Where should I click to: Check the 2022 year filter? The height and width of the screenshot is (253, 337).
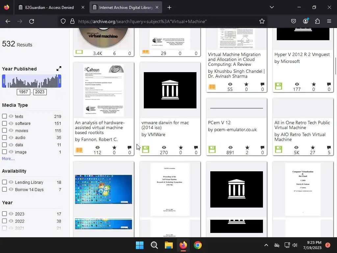(4, 221)
